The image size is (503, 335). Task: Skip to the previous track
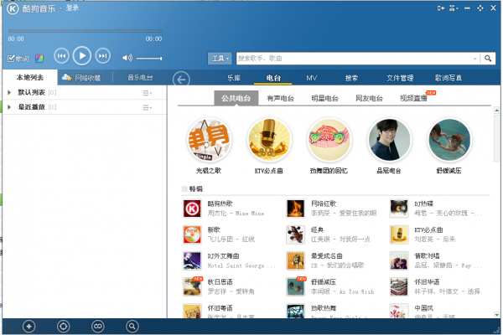click(61, 56)
